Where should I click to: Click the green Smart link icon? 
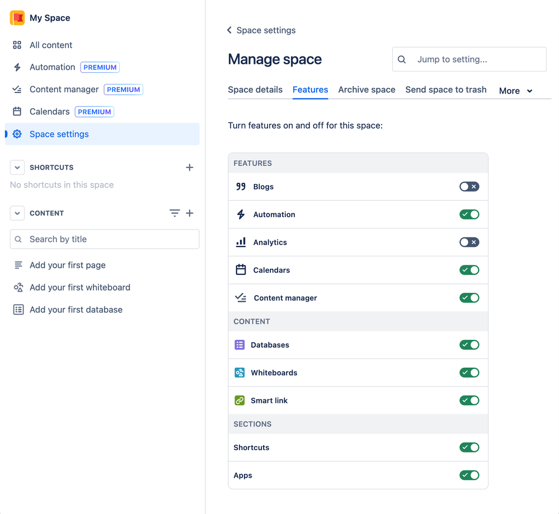[x=239, y=400]
